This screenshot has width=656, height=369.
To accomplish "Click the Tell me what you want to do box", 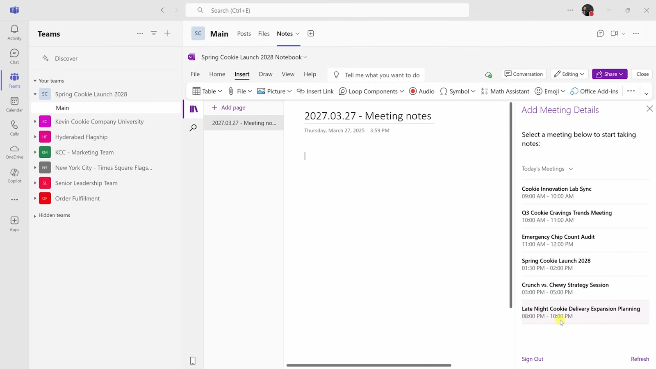I will tap(376, 75).
